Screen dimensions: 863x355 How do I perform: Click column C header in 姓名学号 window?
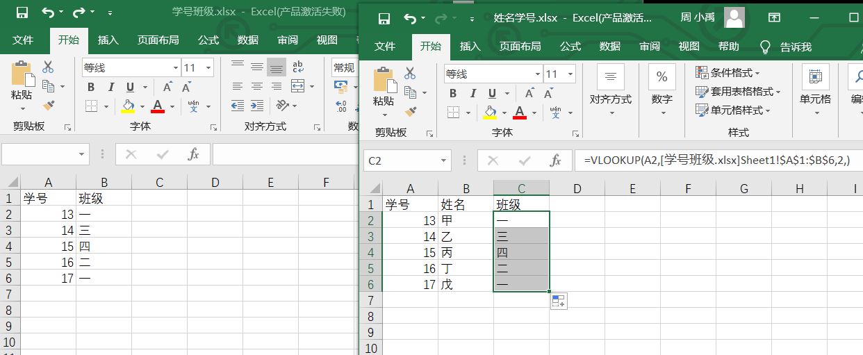(x=521, y=188)
